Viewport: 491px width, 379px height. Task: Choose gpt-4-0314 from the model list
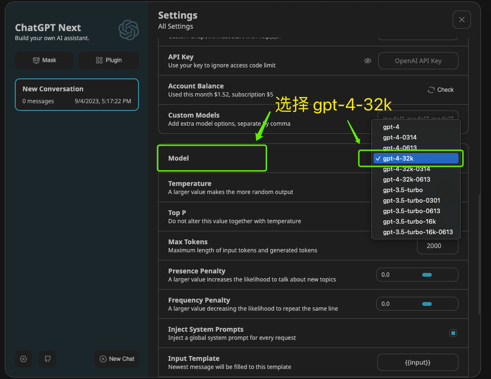pos(416,138)
